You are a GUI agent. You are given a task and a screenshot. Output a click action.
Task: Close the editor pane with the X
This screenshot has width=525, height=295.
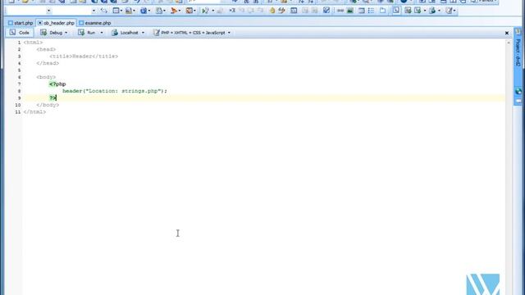pyautogui.click(x=507, y=33)
